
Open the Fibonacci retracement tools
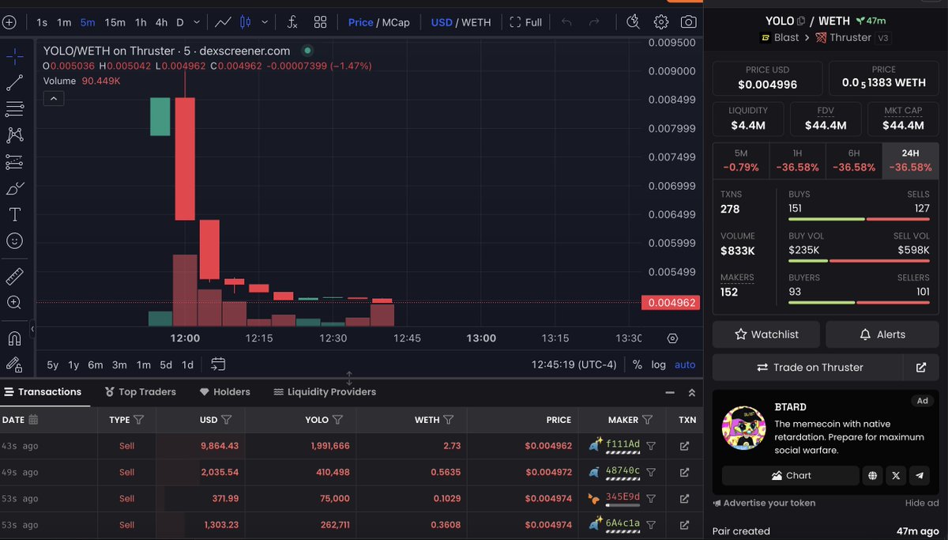click(14, 108)
